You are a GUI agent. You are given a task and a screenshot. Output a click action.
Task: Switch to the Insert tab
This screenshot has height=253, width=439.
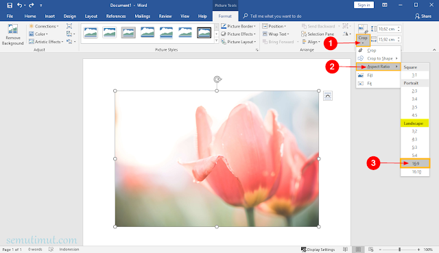click(50, 16)
